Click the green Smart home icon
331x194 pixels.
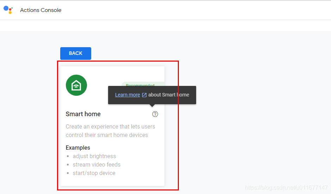point(76,85)
